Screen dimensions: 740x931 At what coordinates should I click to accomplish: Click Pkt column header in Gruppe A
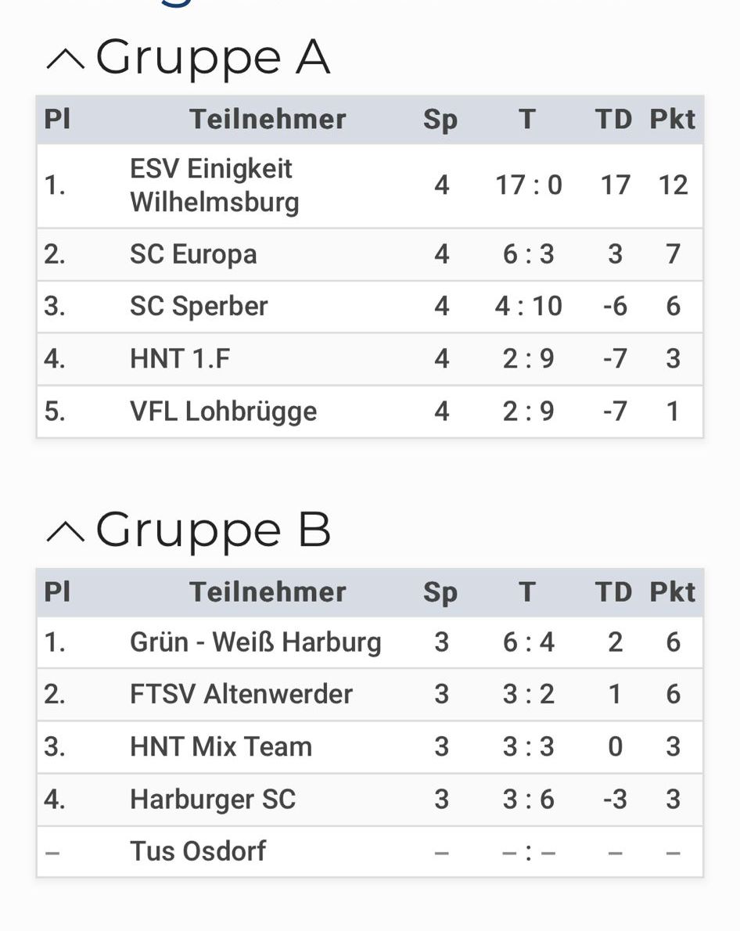(672, 120)
